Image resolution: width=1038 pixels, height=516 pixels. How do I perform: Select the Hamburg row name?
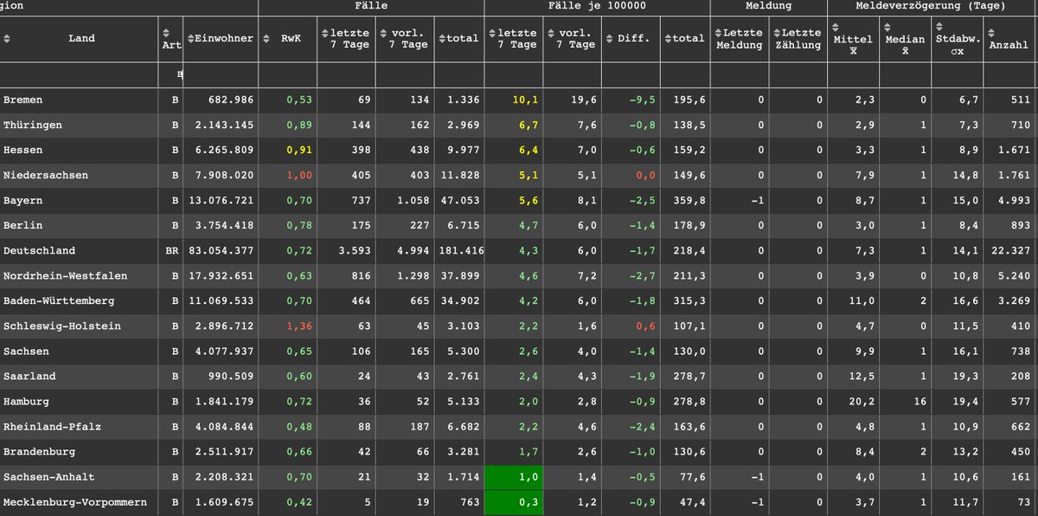click(x=26, y=402)
